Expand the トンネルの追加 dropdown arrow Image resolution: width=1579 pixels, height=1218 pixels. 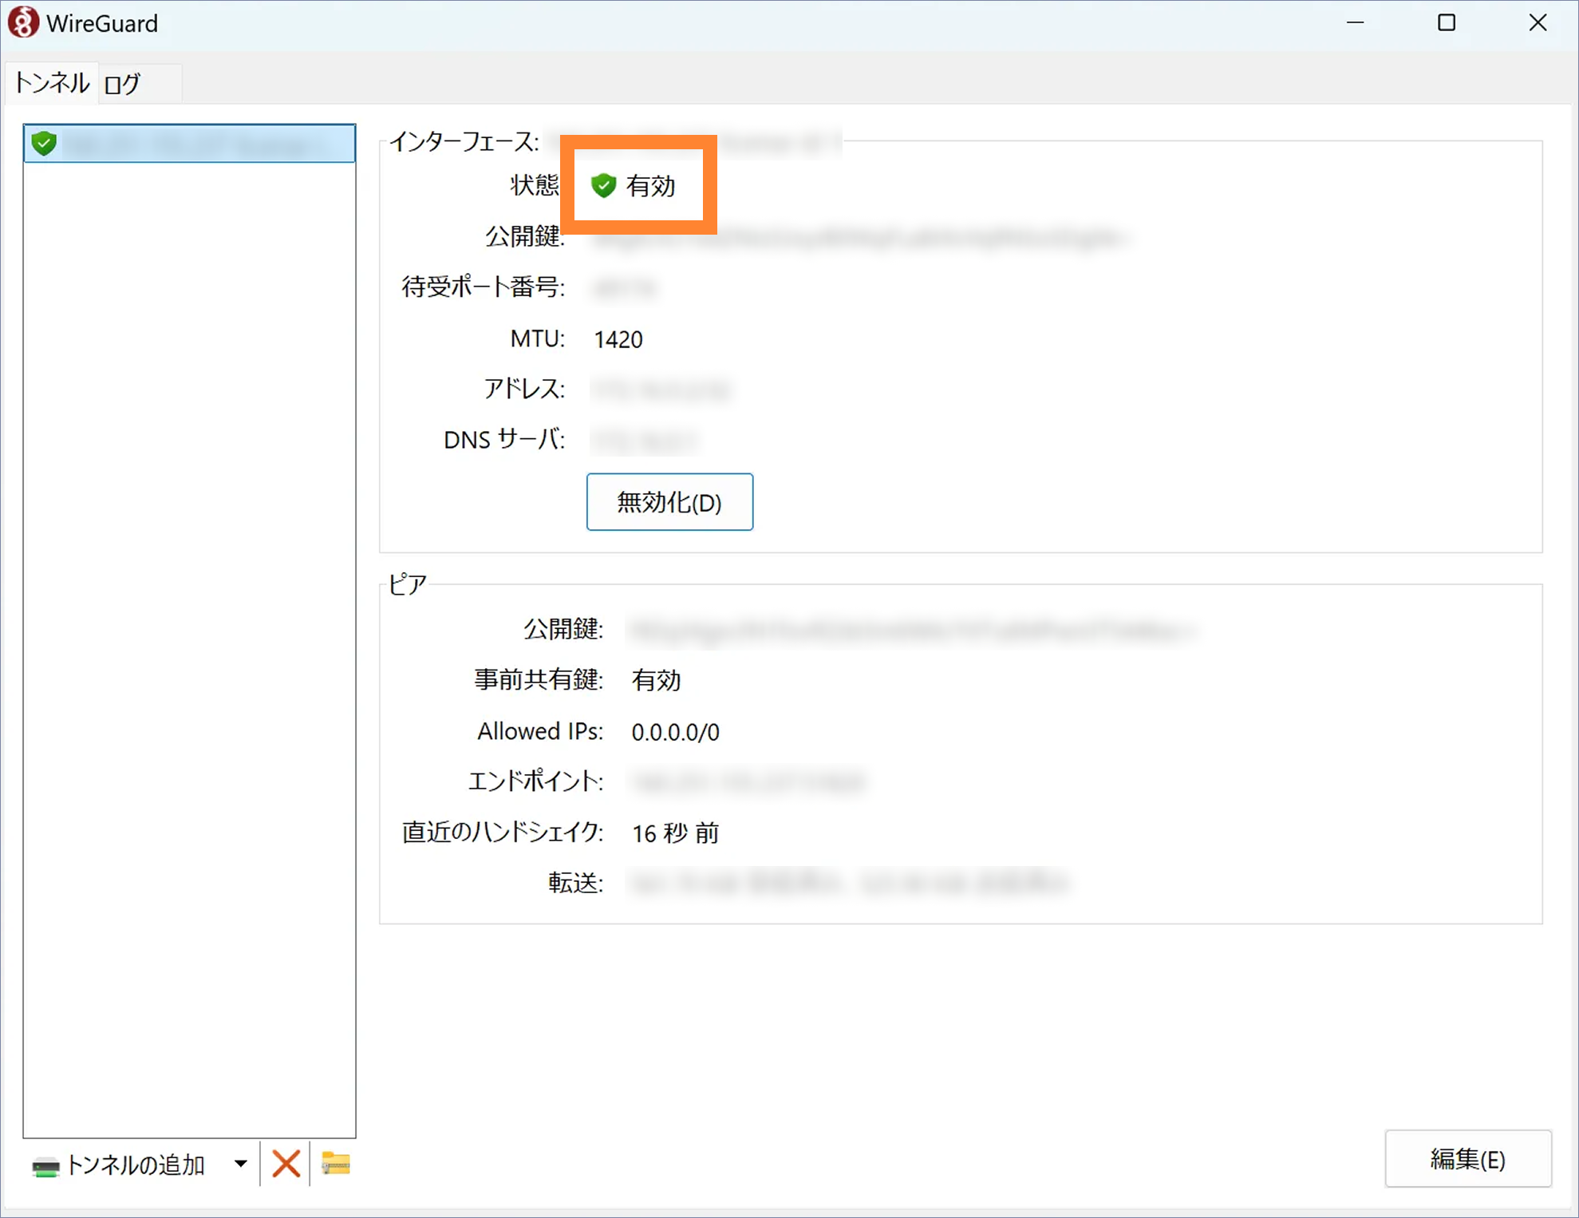[x=241, y=1165]
